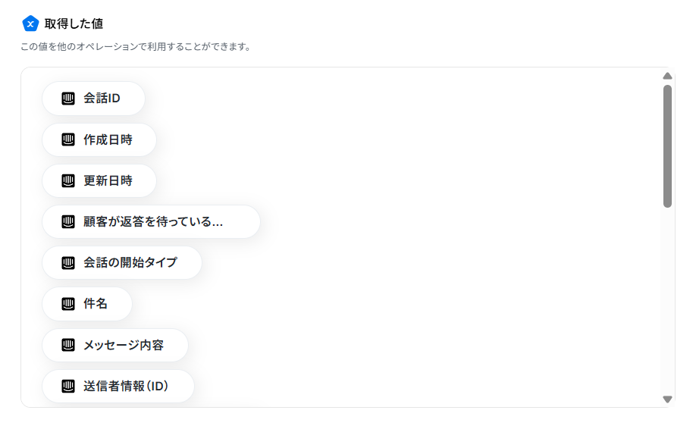
Task: Choose the 件名 value chip
Action: point(87,304)
